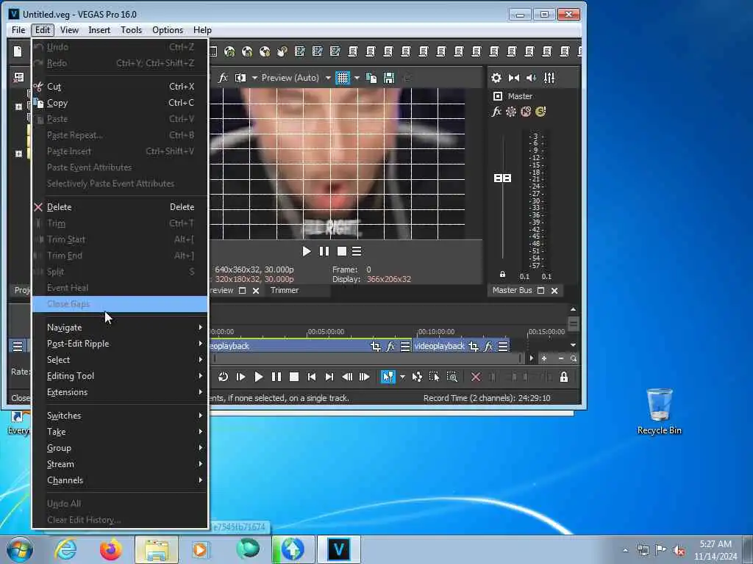Play from start in transport bar
Screen dimensions: 753x564
240,377
